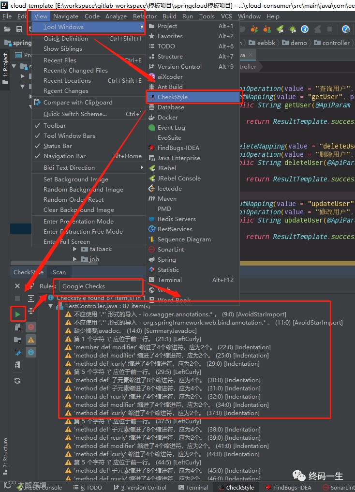Select CheckStyle in Tool Windows submenu
This screenshot has width=355, height=492.
(x=192, y=97)
